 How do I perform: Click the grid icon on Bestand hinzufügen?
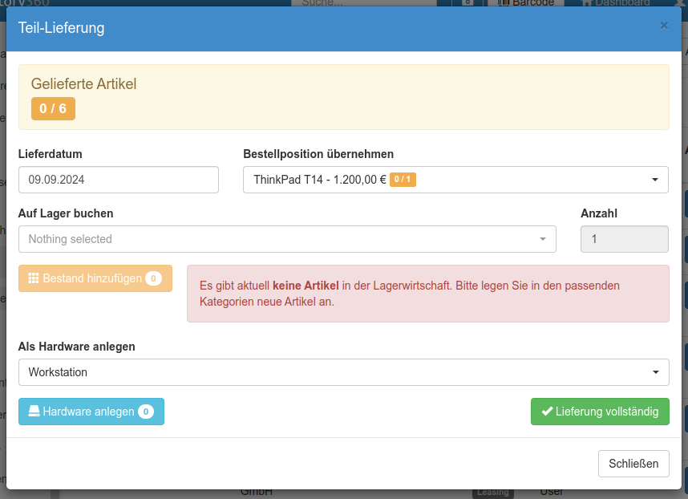34,278
